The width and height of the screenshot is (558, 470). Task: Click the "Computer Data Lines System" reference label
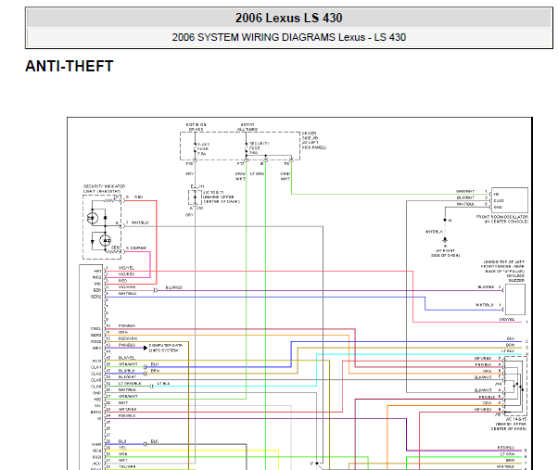[166, 348]
